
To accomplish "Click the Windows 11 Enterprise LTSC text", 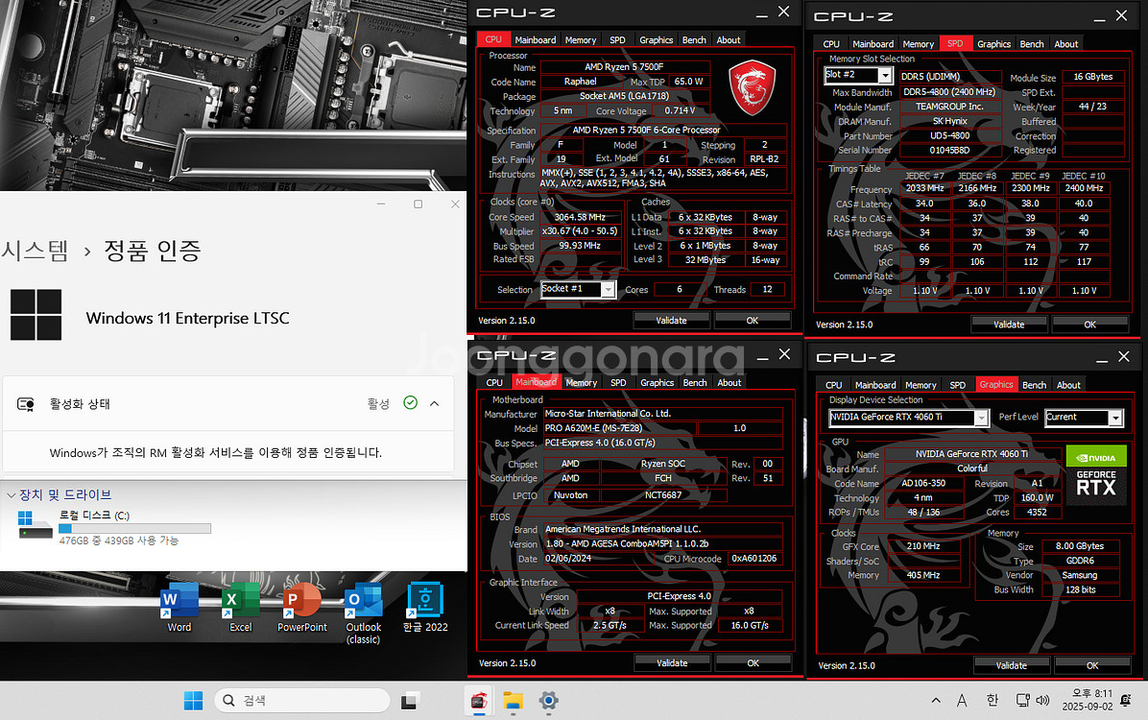I will click(187, 318).
